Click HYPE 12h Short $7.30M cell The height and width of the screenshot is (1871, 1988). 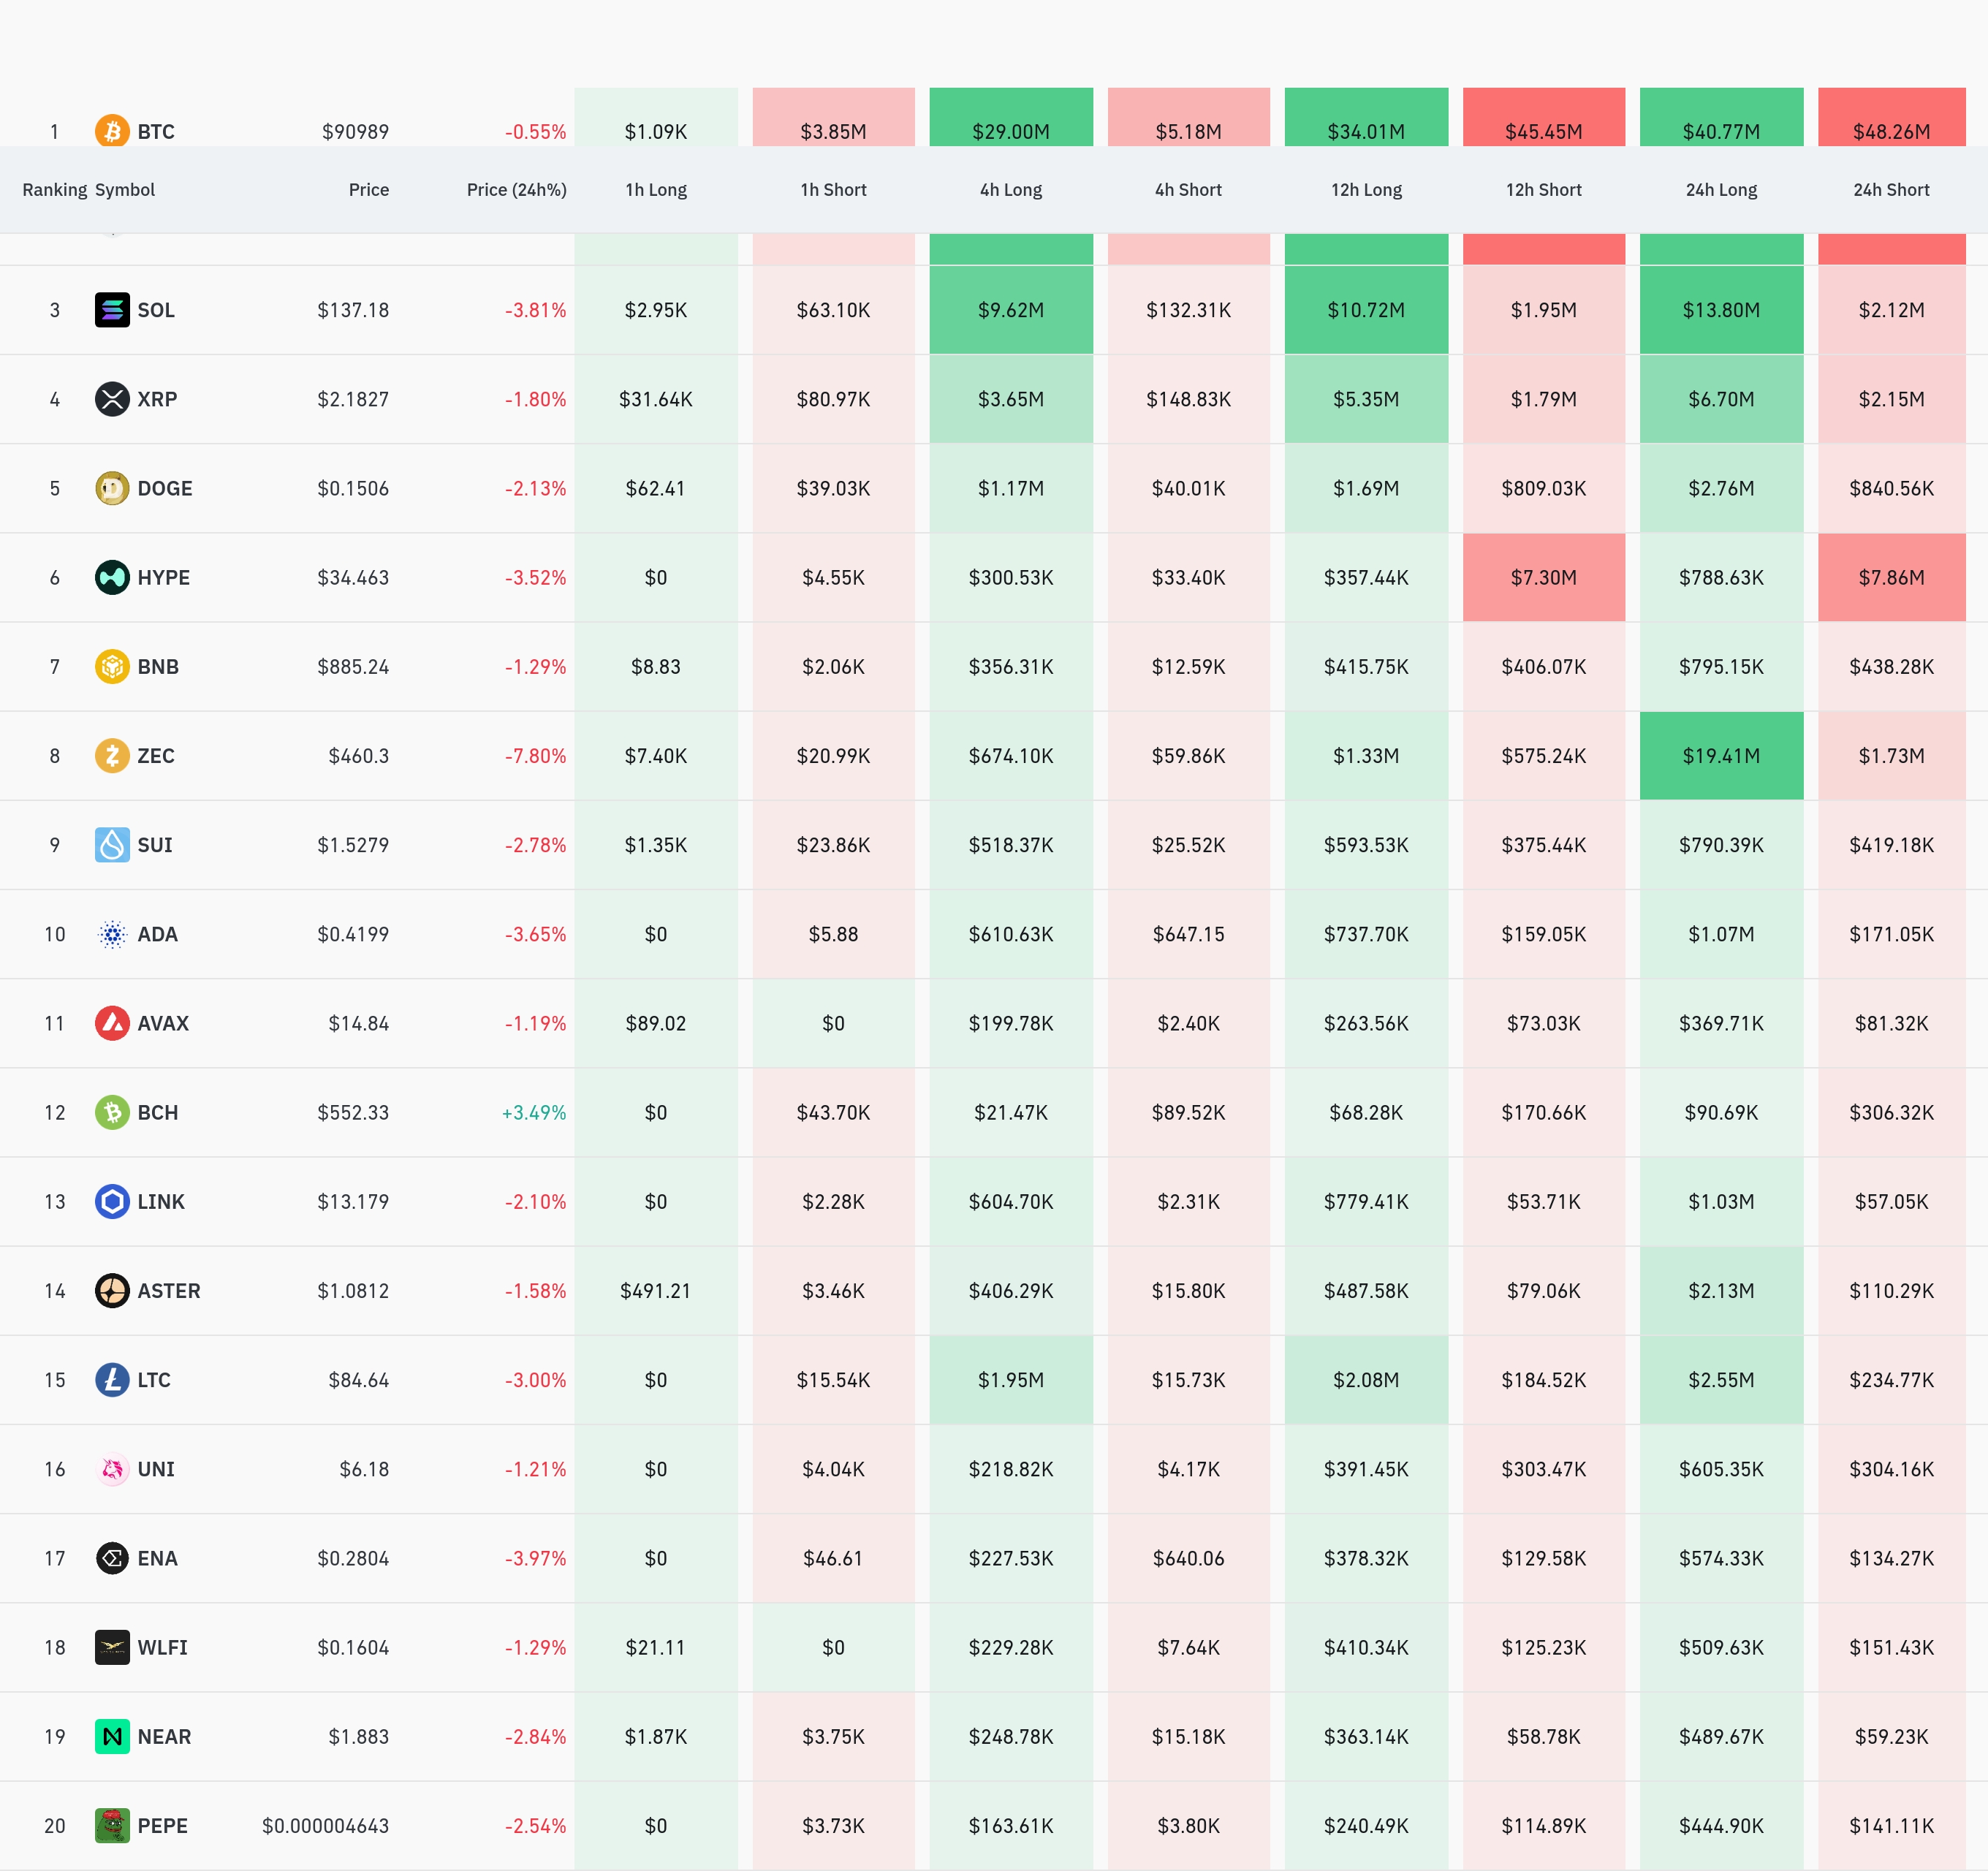click(x=1543, y=578)
